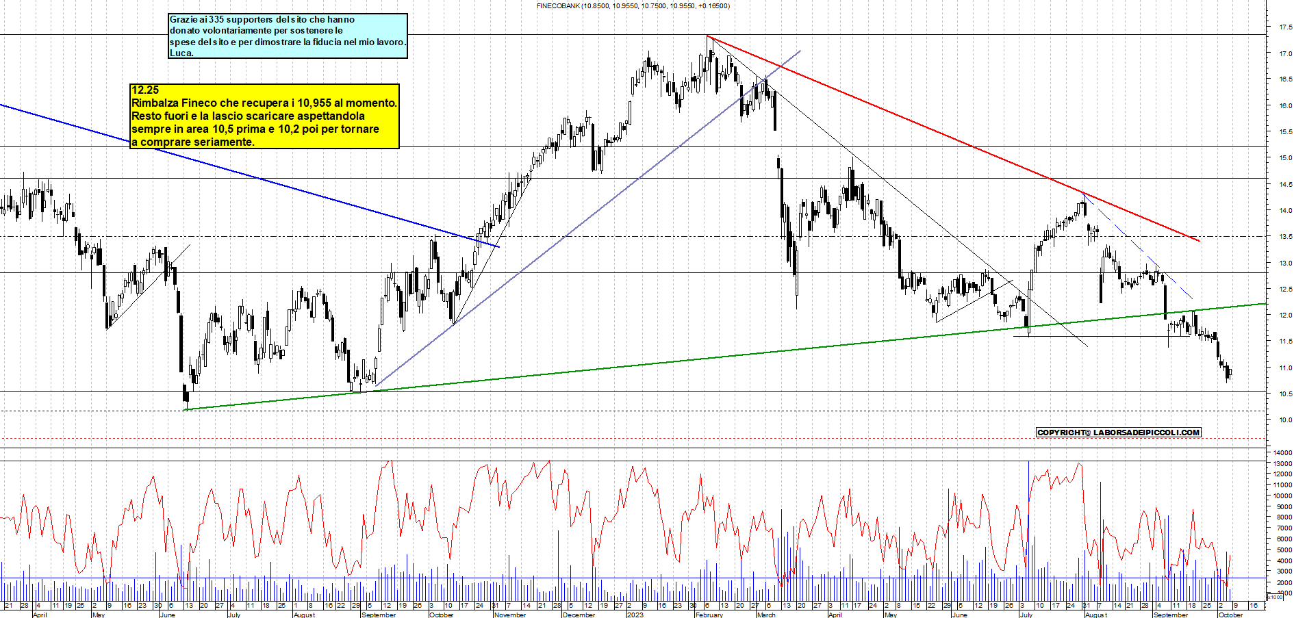This screenshot has width=1294, height=618.
Task: Click the 11.5 price axis label
Action: click(x=1285, y=342)
